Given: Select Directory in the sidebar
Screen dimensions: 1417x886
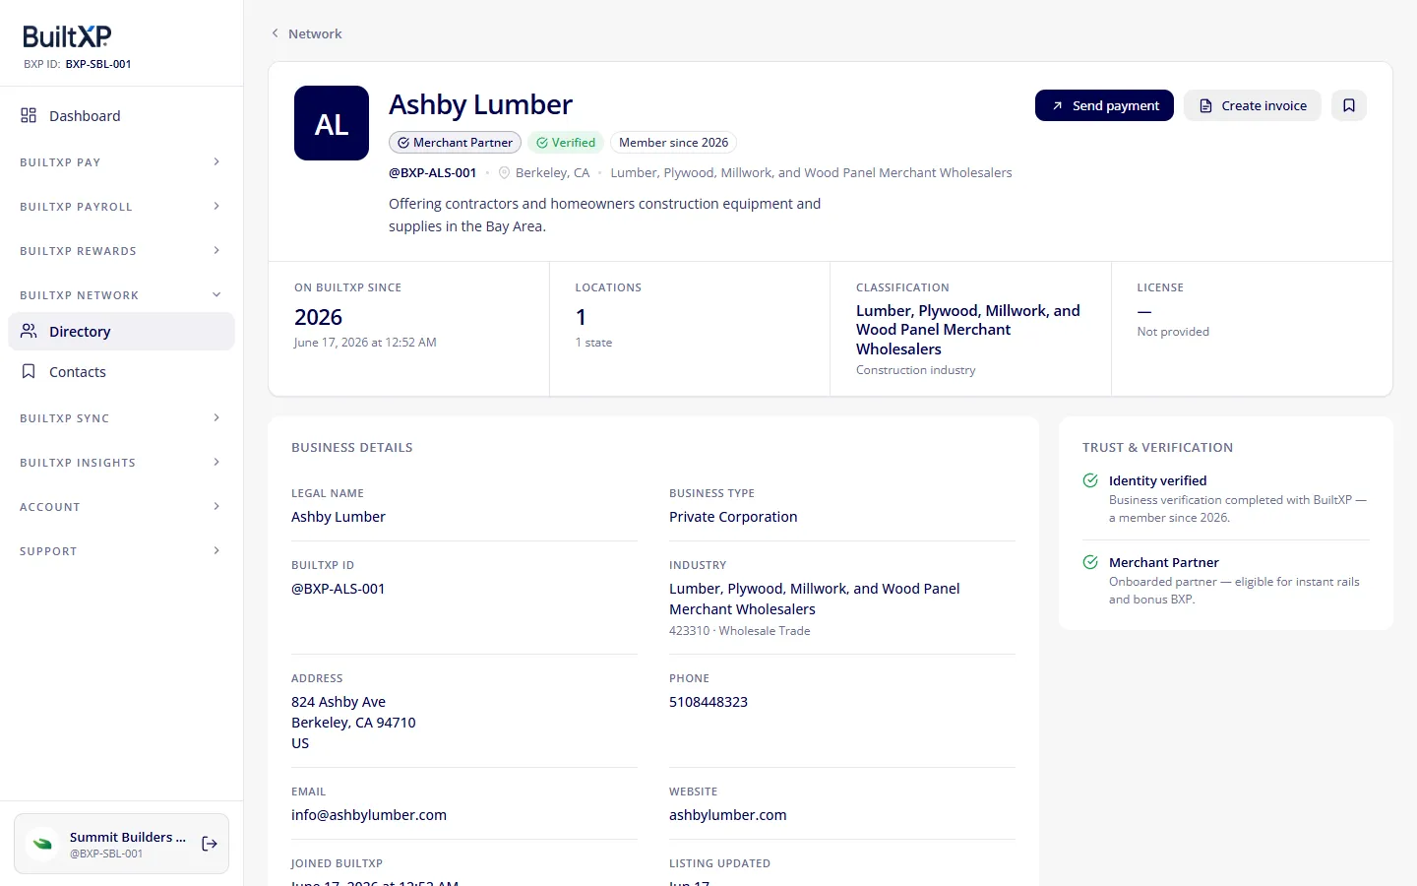Looking at the screenshot, I should click(121, 332).
